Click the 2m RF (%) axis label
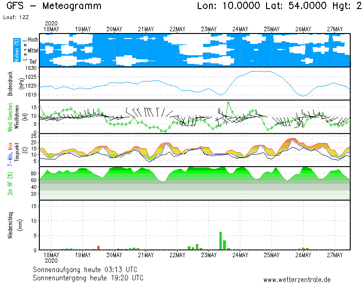Viewport: 362px width, 283px height. (x=10, y=184)
